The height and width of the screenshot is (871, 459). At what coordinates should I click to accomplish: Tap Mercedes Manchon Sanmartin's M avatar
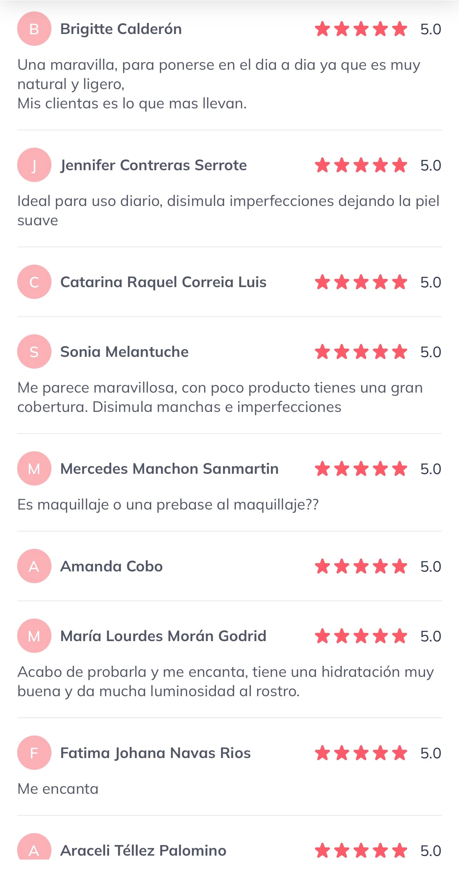point(34,469)
